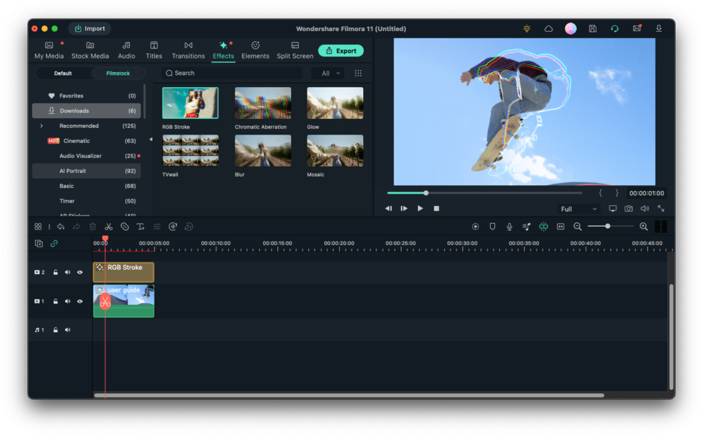Switch to the Transitions tab
Viewport: 703px width, 436px height.
(x=188, y=50)
